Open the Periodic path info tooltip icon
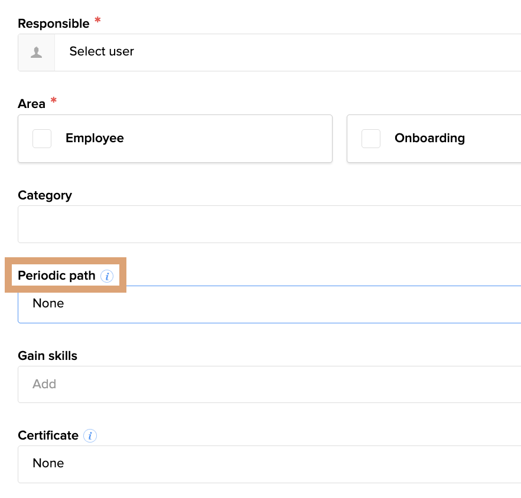Viewport: 521px width, 498px height. tap(106, 276)
